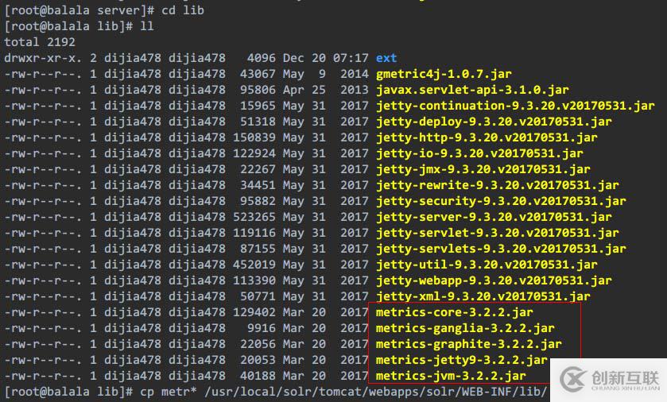Select filename javax.servlet-api-3.1.0.jar
667x402 pixels.
pos(472,90)
